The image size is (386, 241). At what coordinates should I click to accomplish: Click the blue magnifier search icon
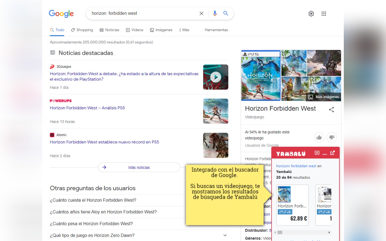click(226, 13)
